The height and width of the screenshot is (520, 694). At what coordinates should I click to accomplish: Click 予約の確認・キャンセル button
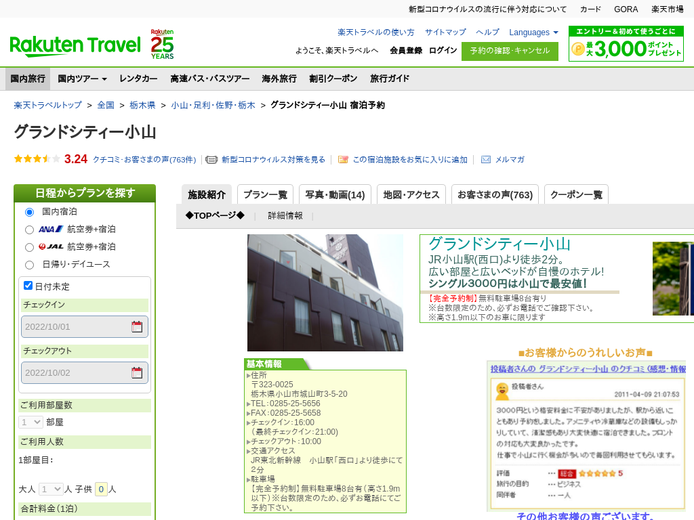510,51
